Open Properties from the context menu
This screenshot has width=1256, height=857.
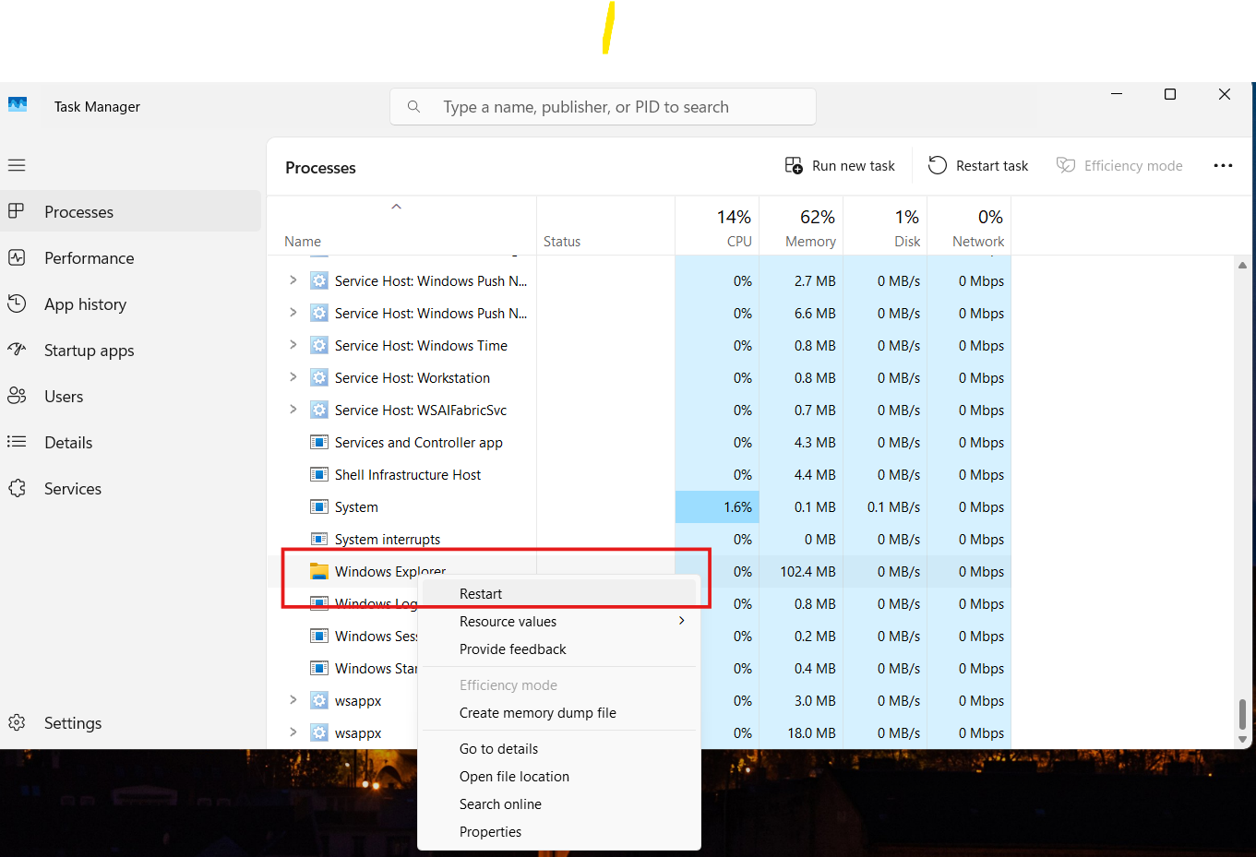559,831
